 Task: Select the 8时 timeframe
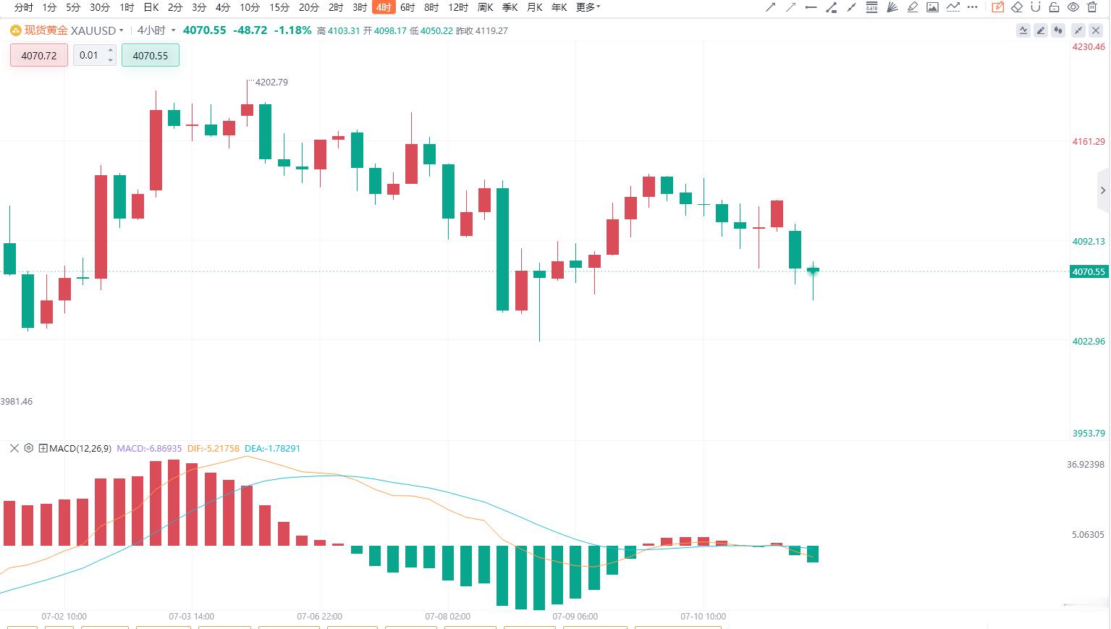click(431, 7)
